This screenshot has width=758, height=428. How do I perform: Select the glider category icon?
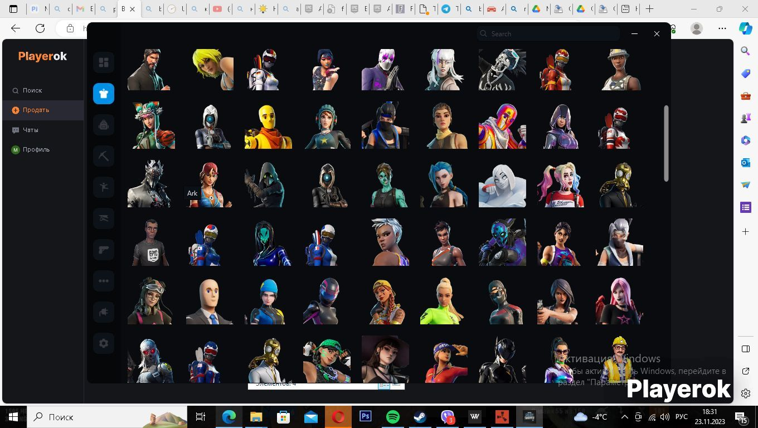[x=104, y=218]
